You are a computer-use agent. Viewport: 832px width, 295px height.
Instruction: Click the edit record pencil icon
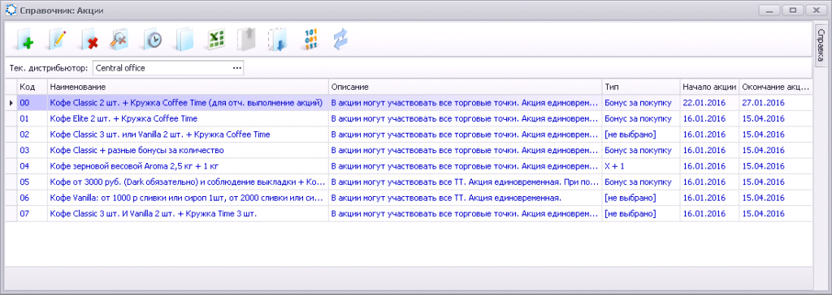[x=58, y=41]
